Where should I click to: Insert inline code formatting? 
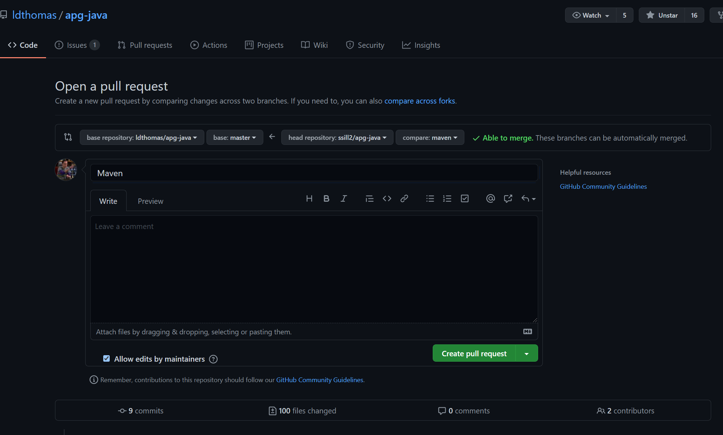[x=387, y=199]
